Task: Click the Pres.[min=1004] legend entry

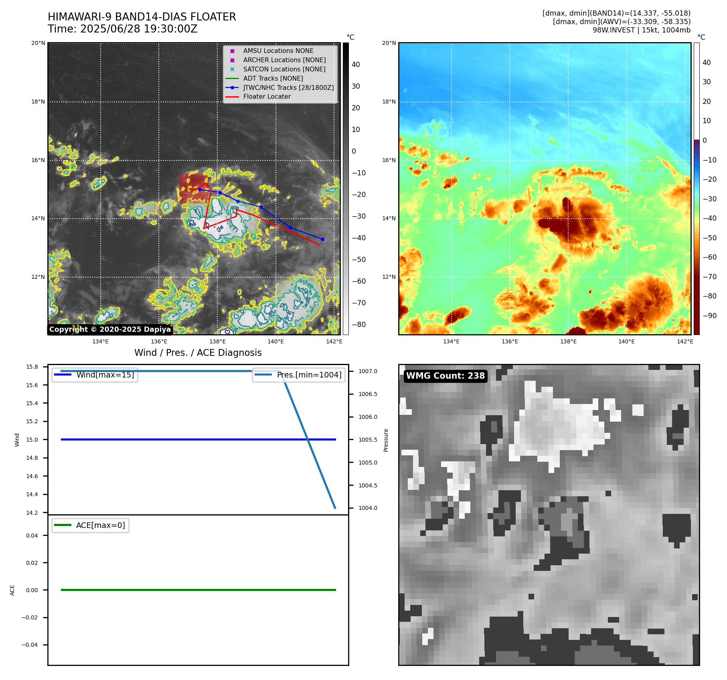Action: (299, 375)
